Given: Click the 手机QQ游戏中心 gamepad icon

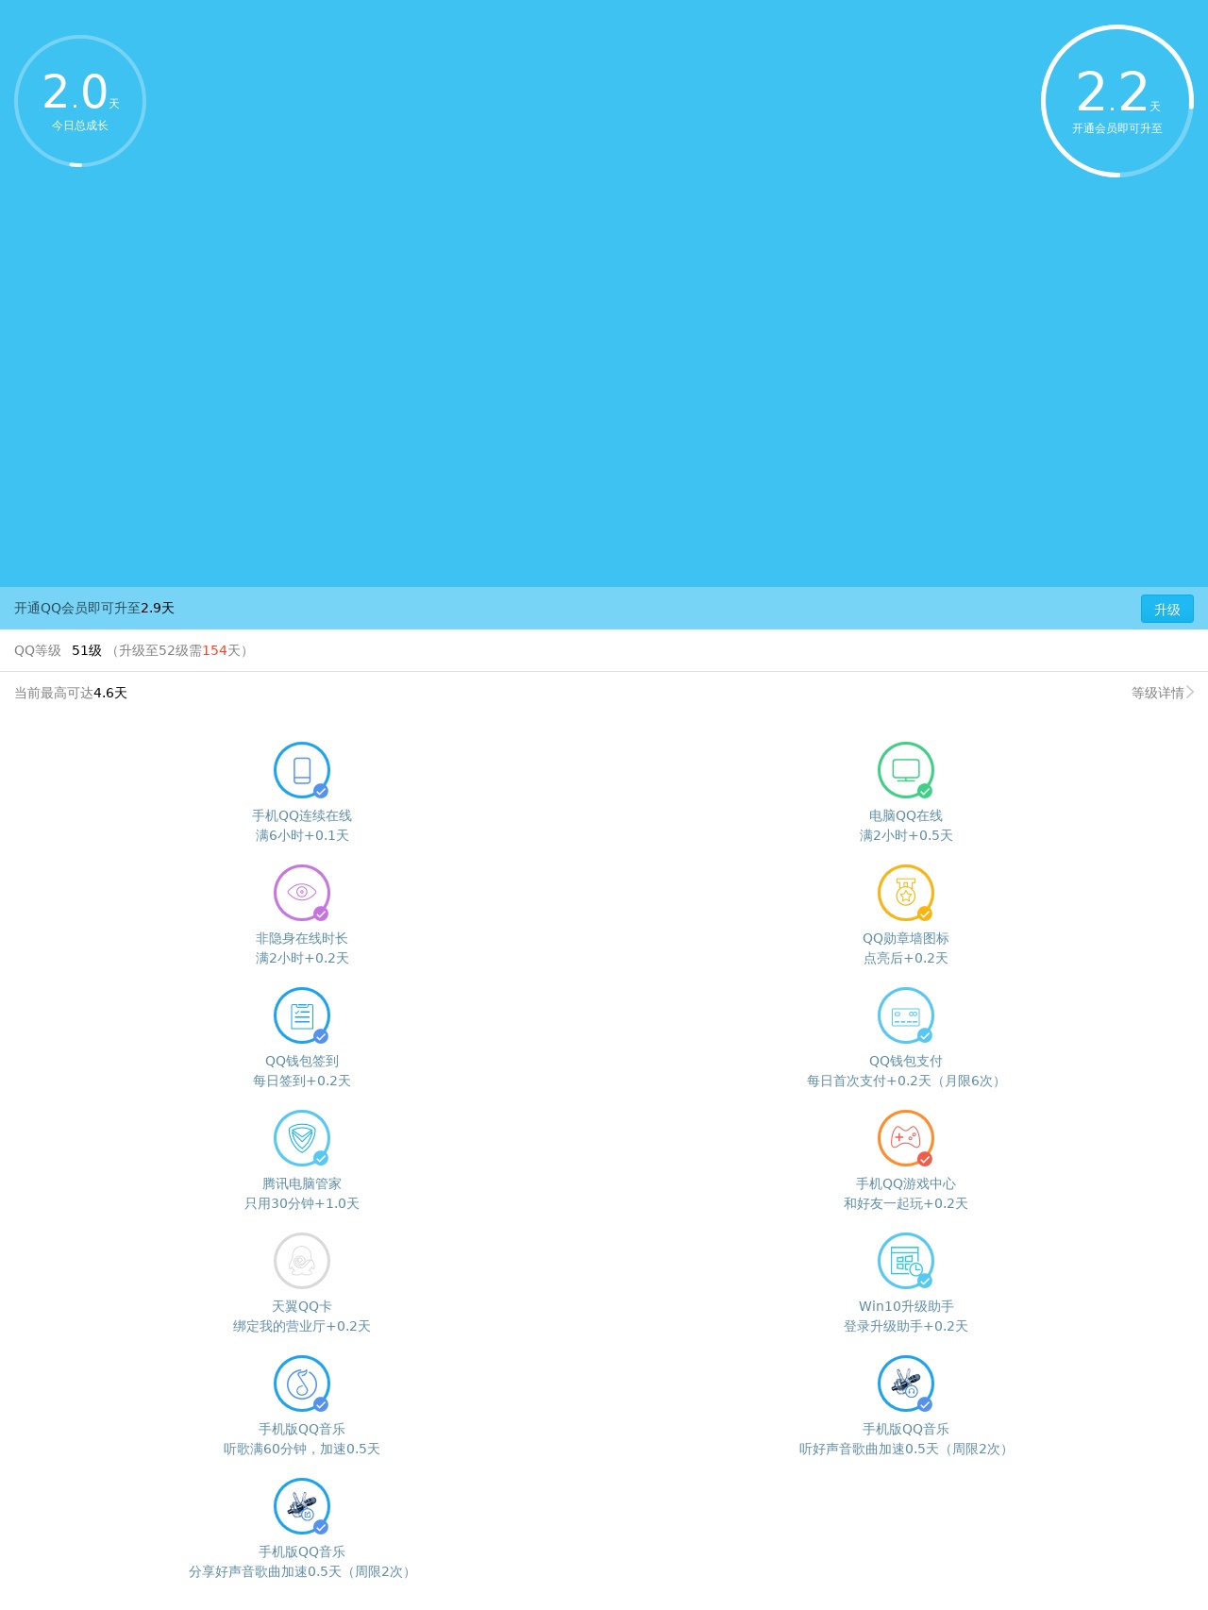Looking at the screenshot, I should [x=906, y=1138].
